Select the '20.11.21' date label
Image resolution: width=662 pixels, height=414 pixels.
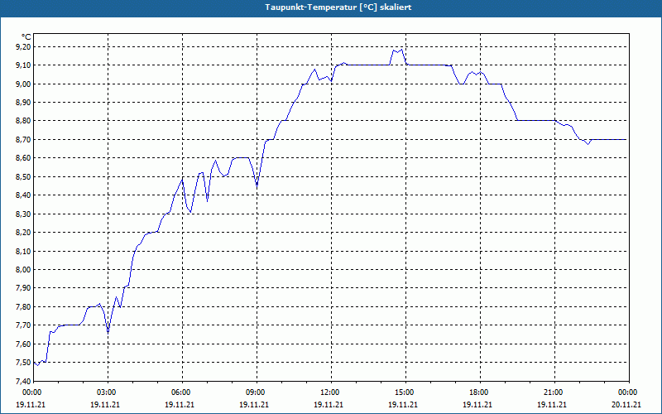(626, 404)
